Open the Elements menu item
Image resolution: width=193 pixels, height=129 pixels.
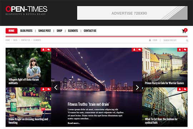tap(73, 31)
